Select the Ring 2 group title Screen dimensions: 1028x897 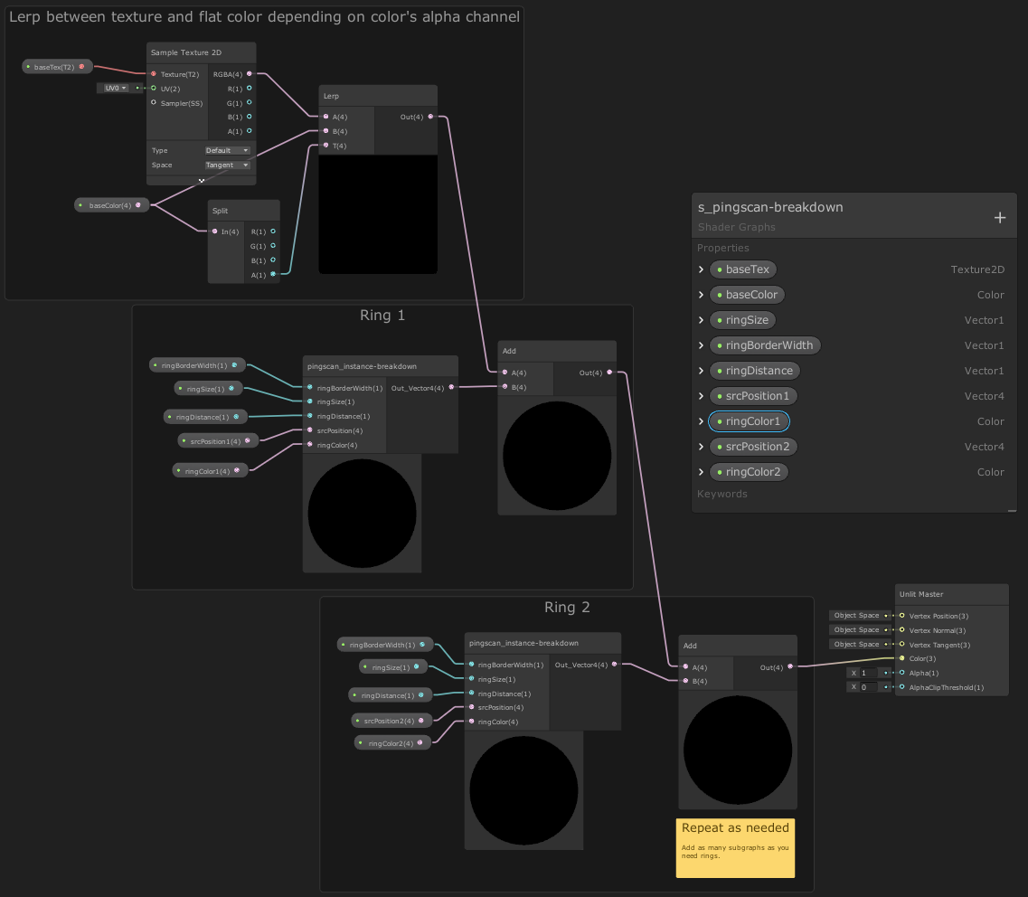pos(567,607)
